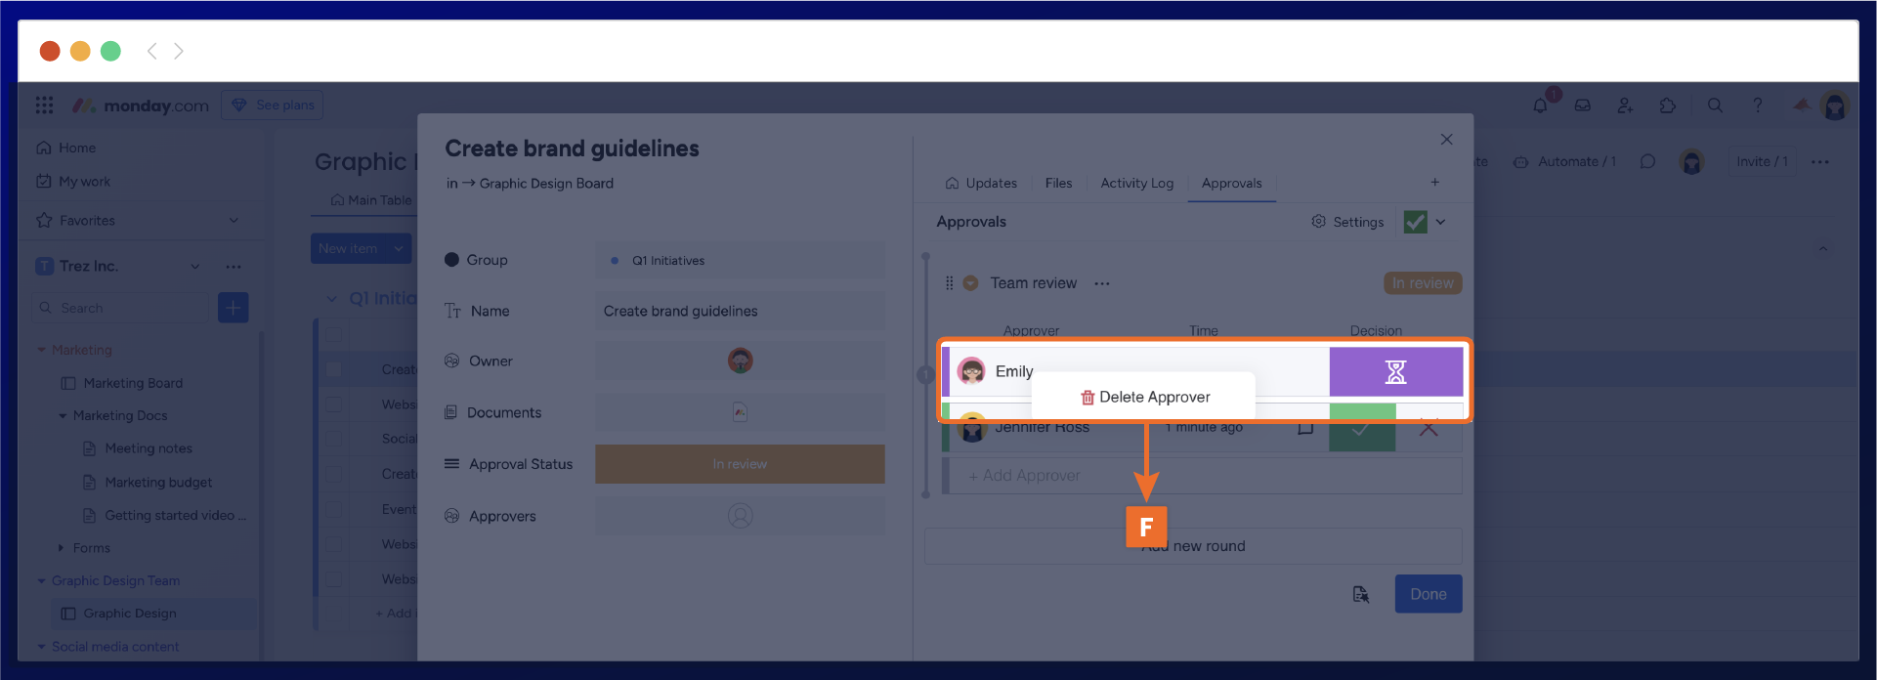Open the New item dropdown arrow
The height and width of the screenshot is (680, 1877).
(x=399, y=249)
